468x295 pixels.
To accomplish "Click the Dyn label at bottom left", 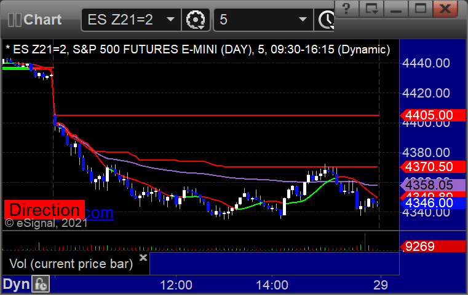I will point(17,285).
